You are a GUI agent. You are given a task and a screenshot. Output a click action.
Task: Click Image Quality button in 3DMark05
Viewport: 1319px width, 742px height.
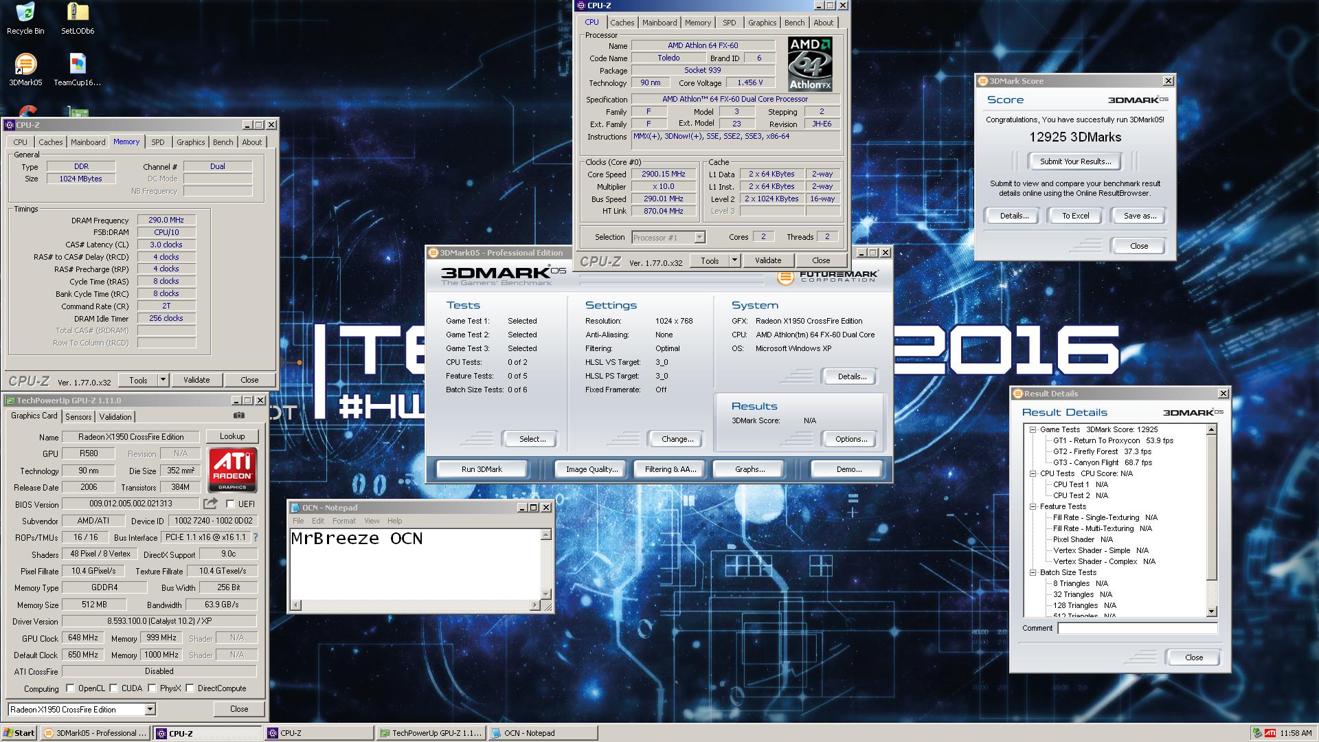click(x=591, y=469)
